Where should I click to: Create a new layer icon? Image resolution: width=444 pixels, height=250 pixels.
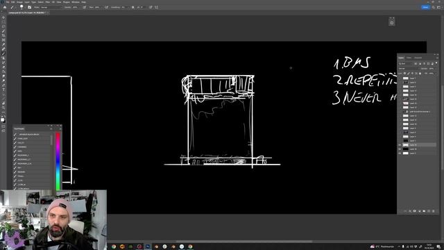429,211
